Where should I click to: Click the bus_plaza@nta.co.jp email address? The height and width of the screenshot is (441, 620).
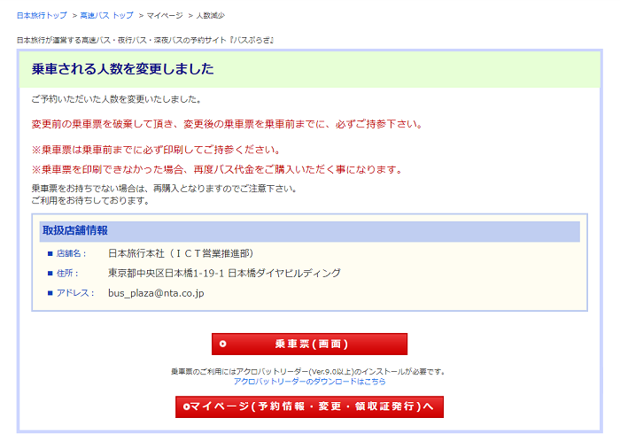[156, 293]
